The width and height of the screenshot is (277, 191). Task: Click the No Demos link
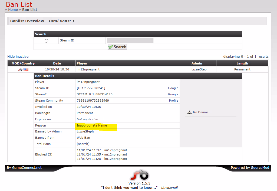point(201,112)
